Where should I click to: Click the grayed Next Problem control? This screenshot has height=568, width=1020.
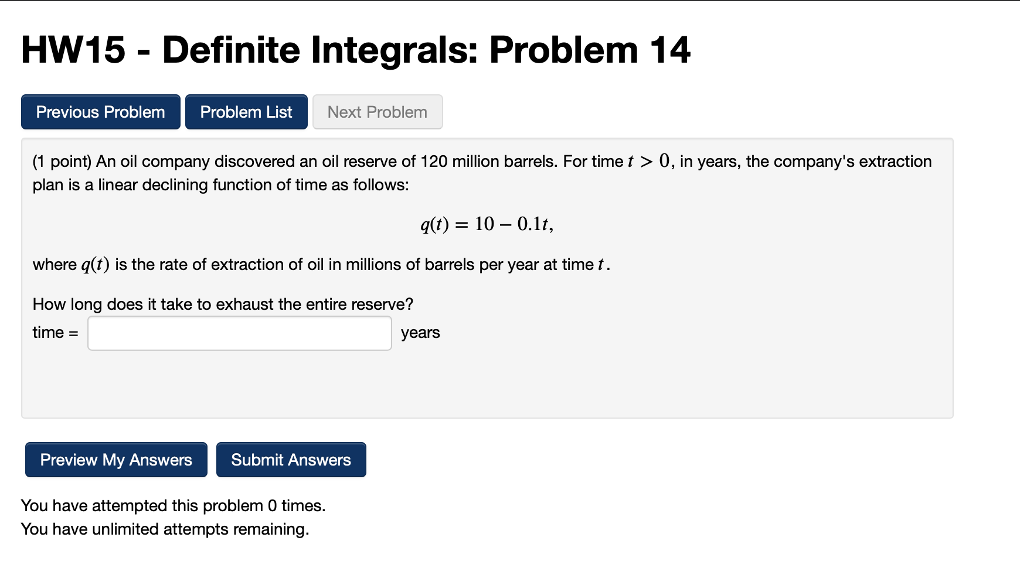click(378, 111)
